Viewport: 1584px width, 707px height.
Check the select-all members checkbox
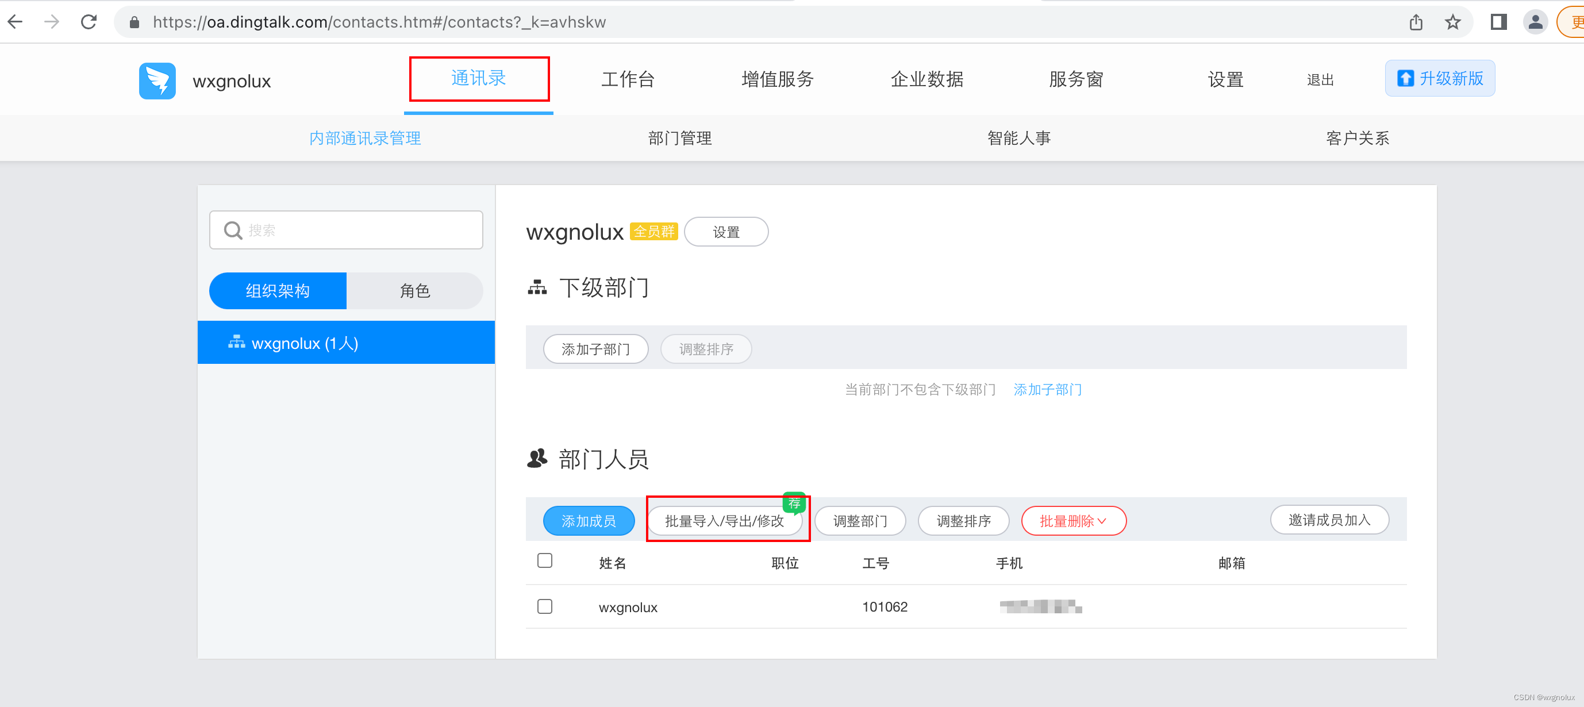pyautogui.click(x=544, y=560)
